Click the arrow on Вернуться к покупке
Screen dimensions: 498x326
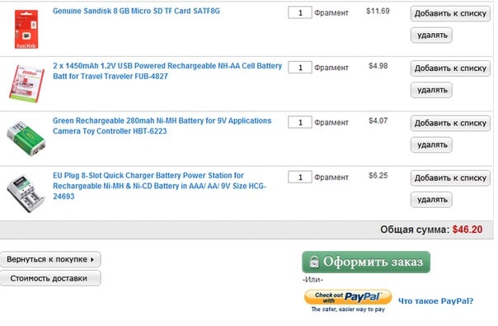[x=92, y=259]
